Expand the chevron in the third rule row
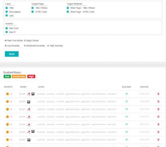166x147 pixels. pos(11,109)
